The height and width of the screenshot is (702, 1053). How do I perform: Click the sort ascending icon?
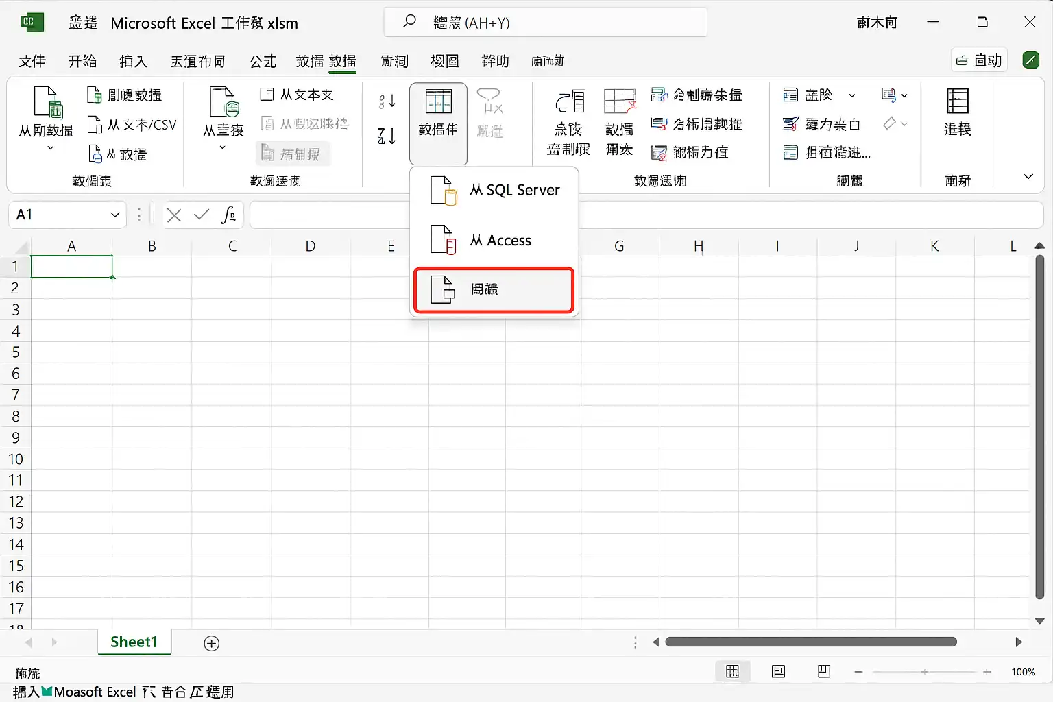pyautogui.click(x=387, y=101)
